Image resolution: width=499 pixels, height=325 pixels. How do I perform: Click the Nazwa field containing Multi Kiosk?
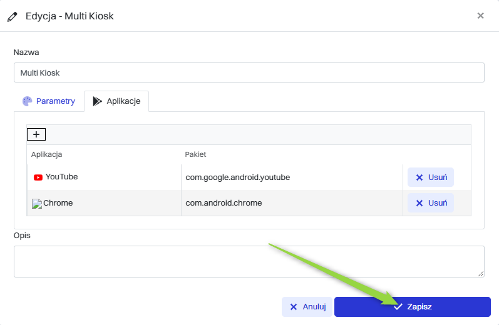249,72
